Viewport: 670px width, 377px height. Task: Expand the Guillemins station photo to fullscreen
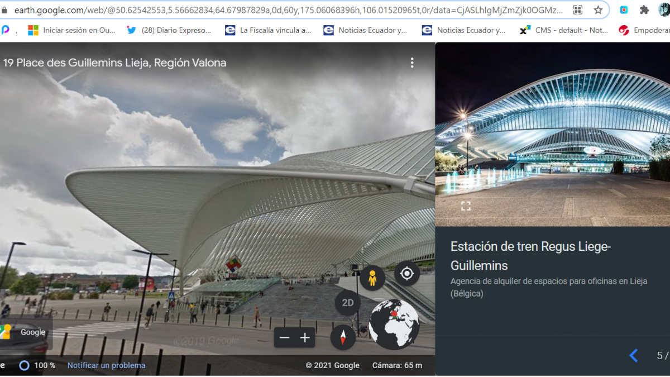click(467, 205)
